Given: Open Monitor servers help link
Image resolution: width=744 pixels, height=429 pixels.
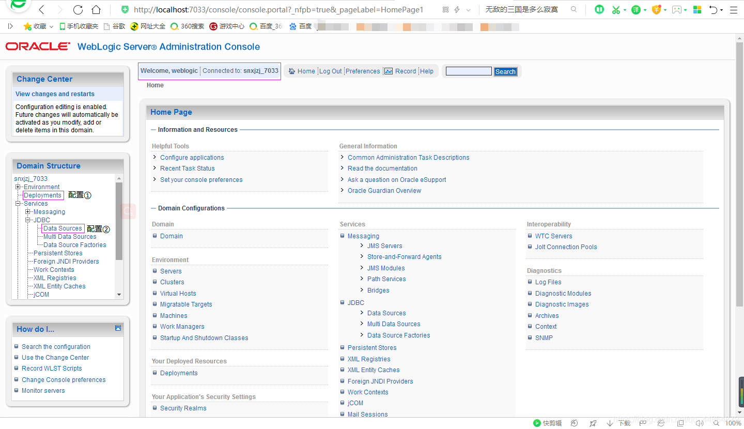Looking at the screenshot, I should [43, 391].
